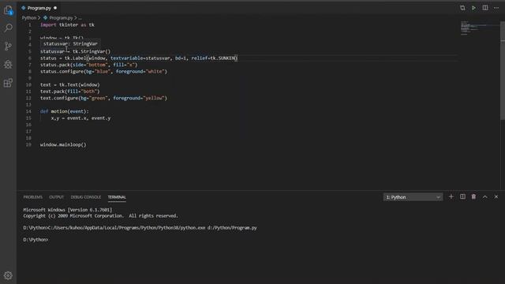Viewport: 505px width, 284px height.
Task: Kill terminal with trash icon
Action: pos(473,196)
